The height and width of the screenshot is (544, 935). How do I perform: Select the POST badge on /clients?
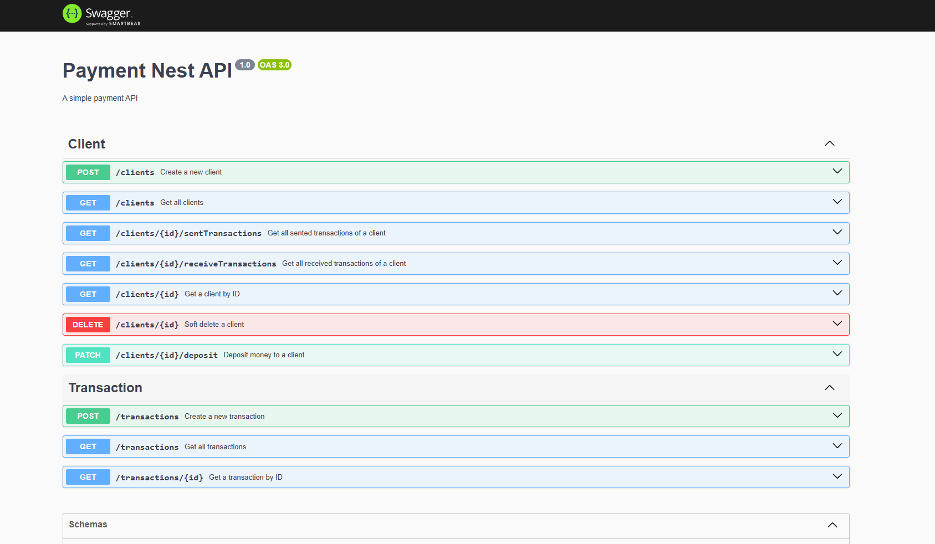tap(88, 172)
